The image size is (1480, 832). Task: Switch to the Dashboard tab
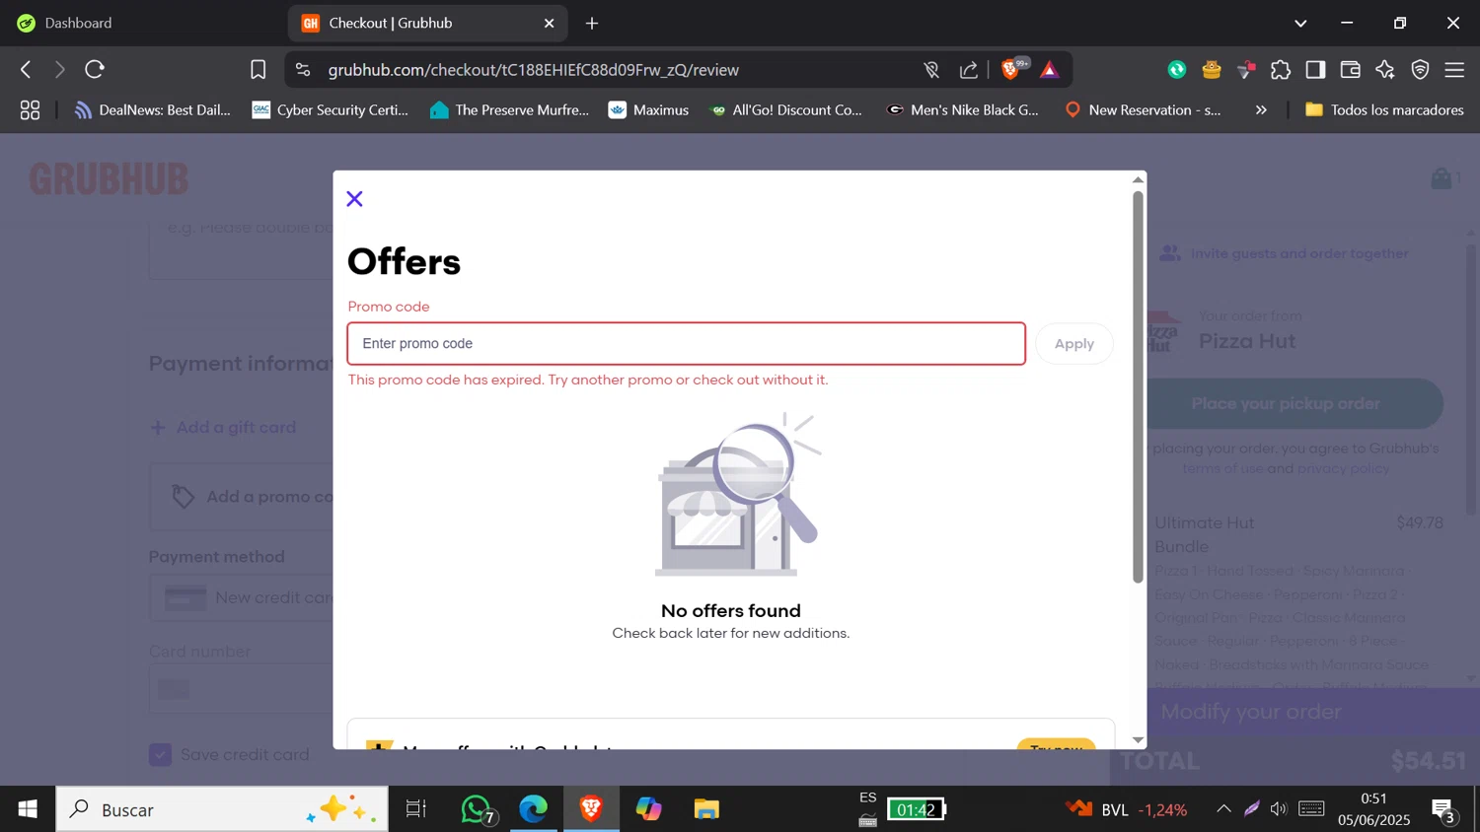tap(143, 23)
